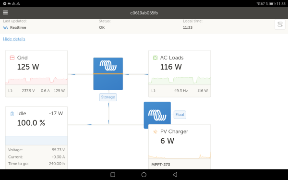The width and height of the screenshot is (288, 180).
Task: Click the installation title c0619ab055fb
Action: click(144, 13)
